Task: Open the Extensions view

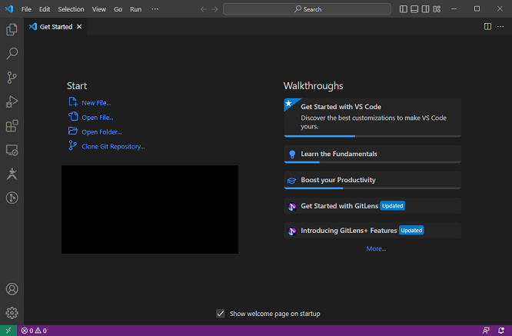Action: (12, 126)
